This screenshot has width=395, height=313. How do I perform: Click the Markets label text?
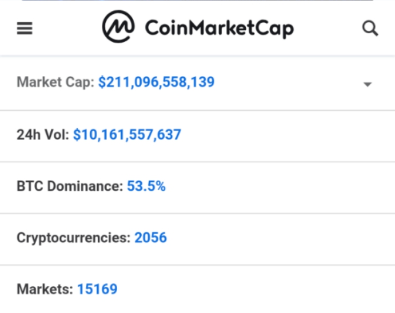pos(45,289)
